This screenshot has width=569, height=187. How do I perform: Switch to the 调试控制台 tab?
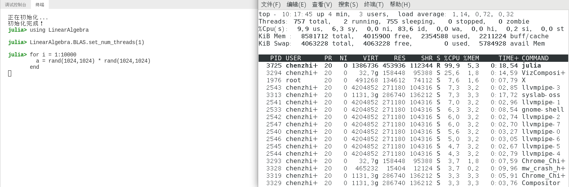point(15,5)
